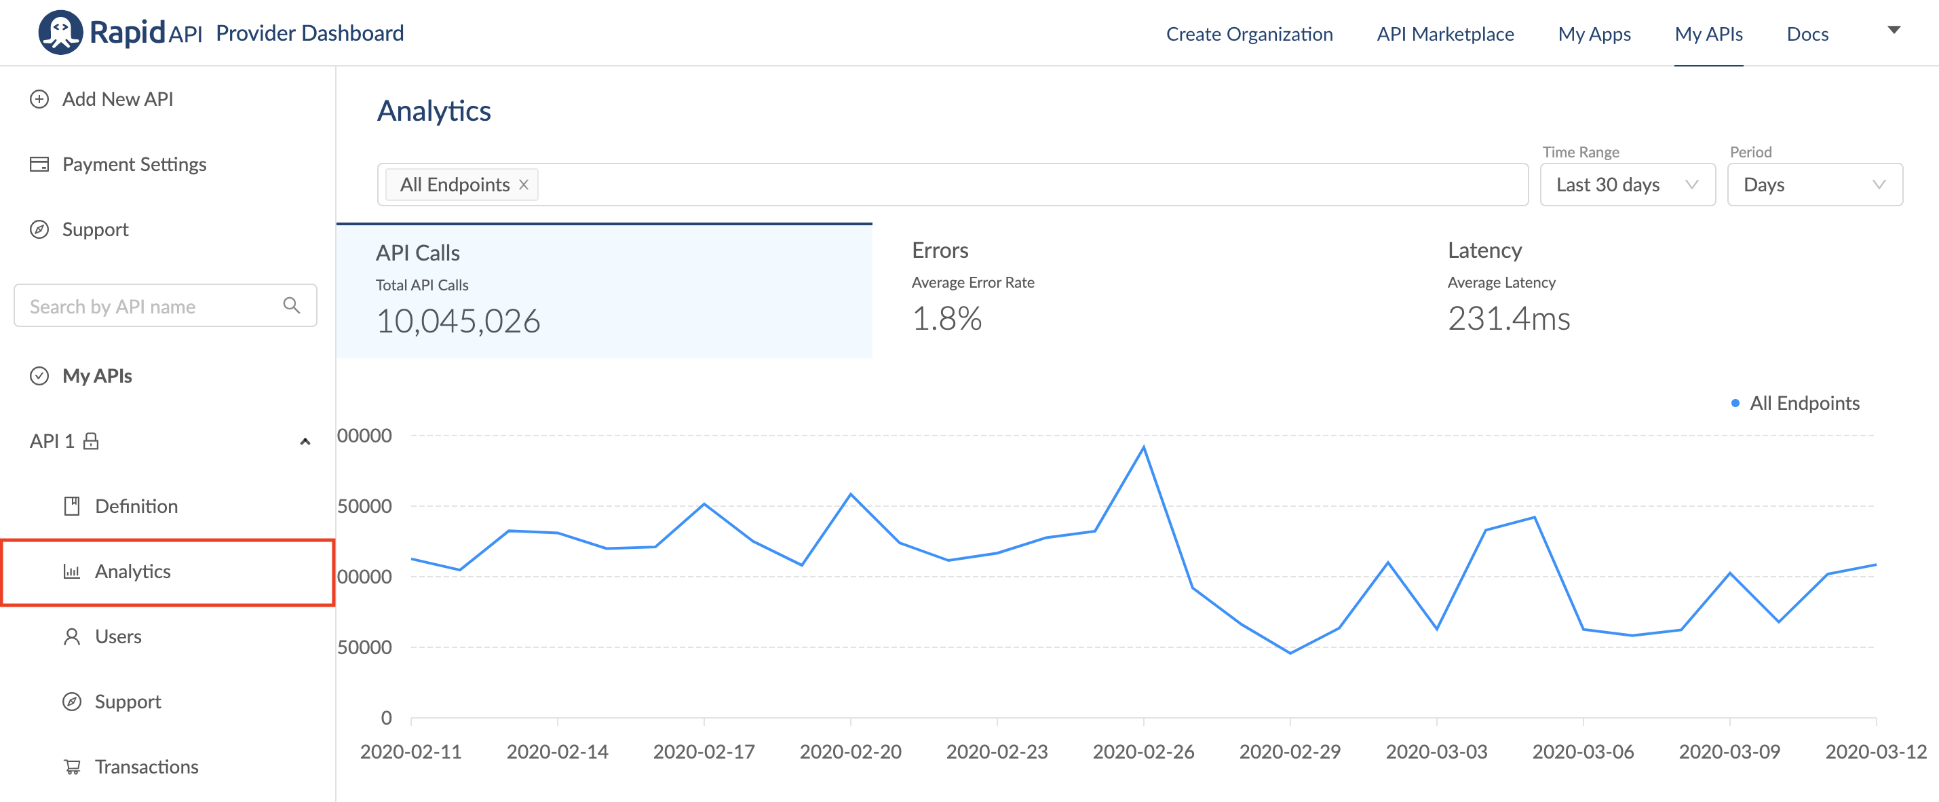
Task: Click the Add New API plus icon
Action: [x=39, y=100]
